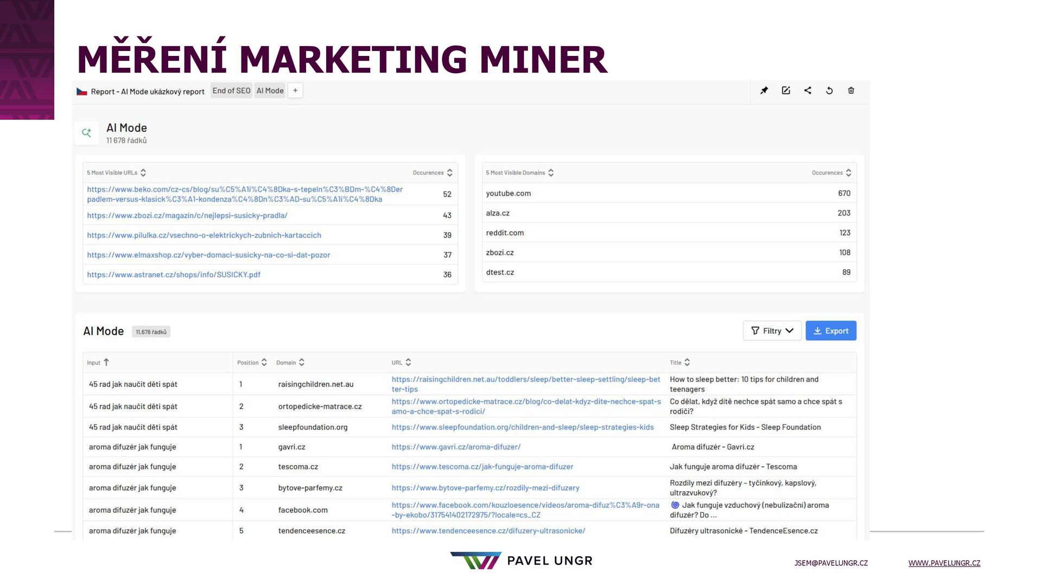Sort 5 Most Visible Domains column
1042x586 pixels.
point(551,173)
